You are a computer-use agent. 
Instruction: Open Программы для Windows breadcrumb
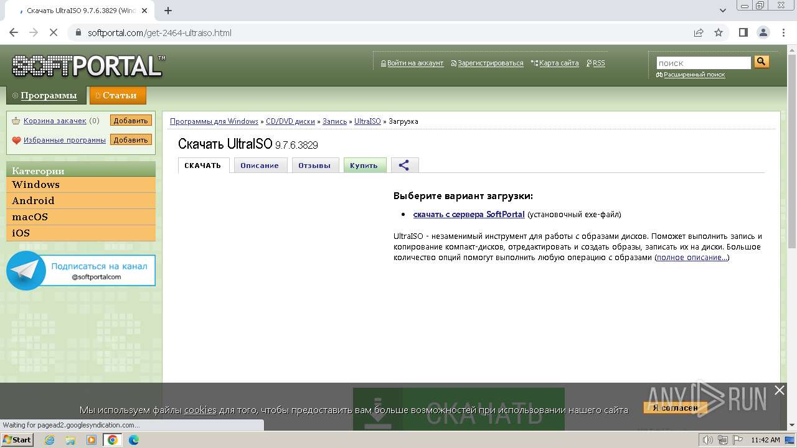tap(214, 121)
